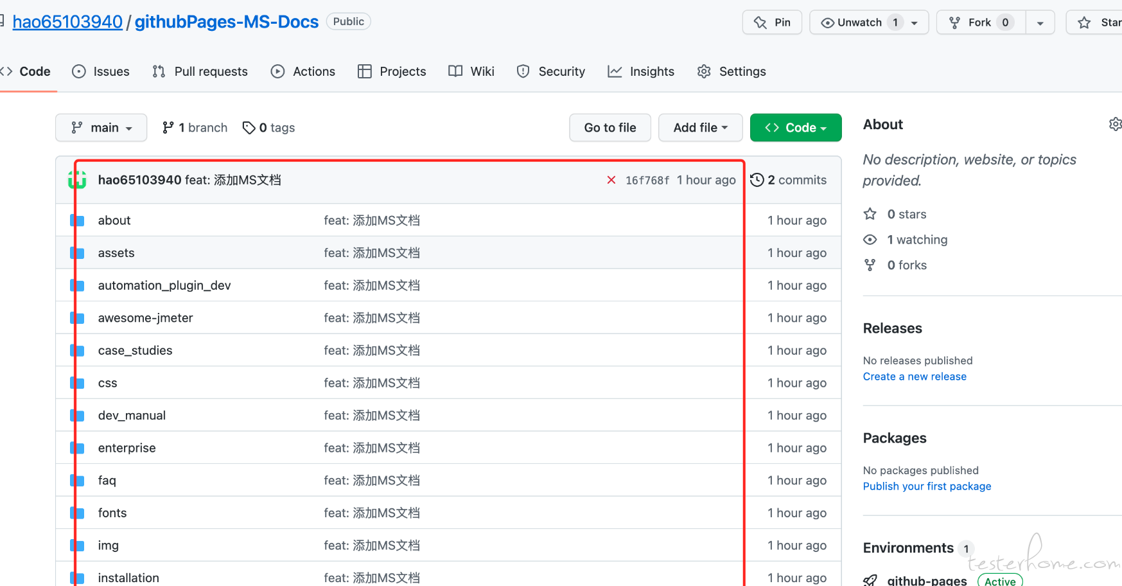Click the about row commit message
Image resolution: width=1122 pixels, height=586 pixels.
[372, 220]
